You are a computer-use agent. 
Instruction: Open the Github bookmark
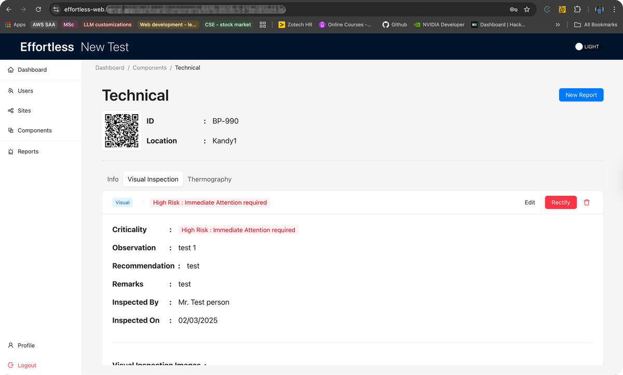pos(395,24)
